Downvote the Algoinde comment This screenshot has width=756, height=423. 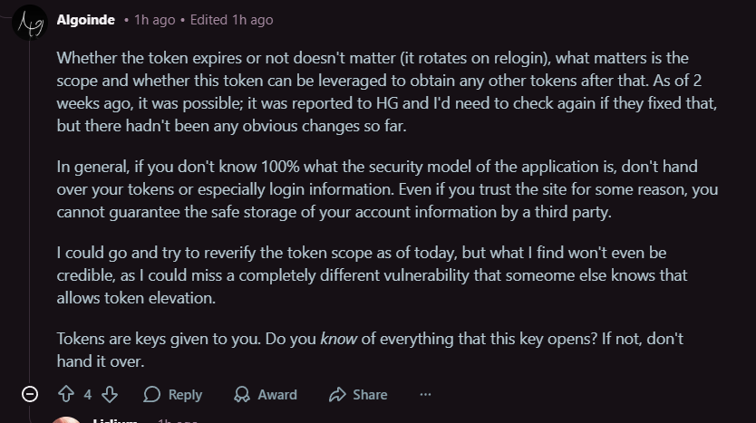(x=110, y=394)
